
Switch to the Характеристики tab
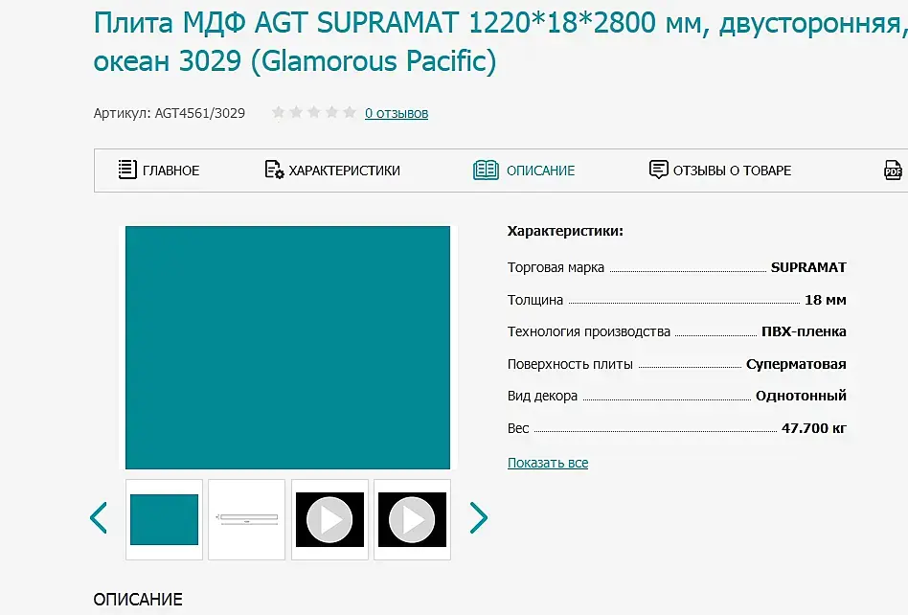click(332, 171)
